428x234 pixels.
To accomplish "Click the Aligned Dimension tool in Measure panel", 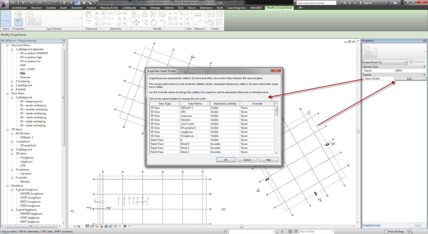I will tap(198, 22).
